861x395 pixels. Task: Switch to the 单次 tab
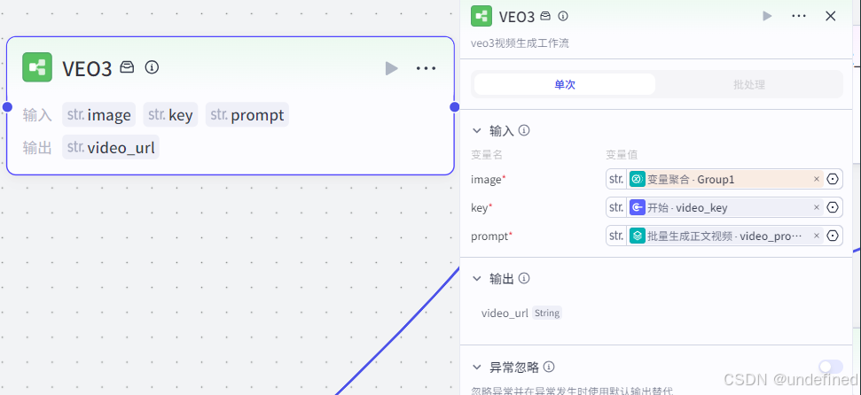point(565,84)
